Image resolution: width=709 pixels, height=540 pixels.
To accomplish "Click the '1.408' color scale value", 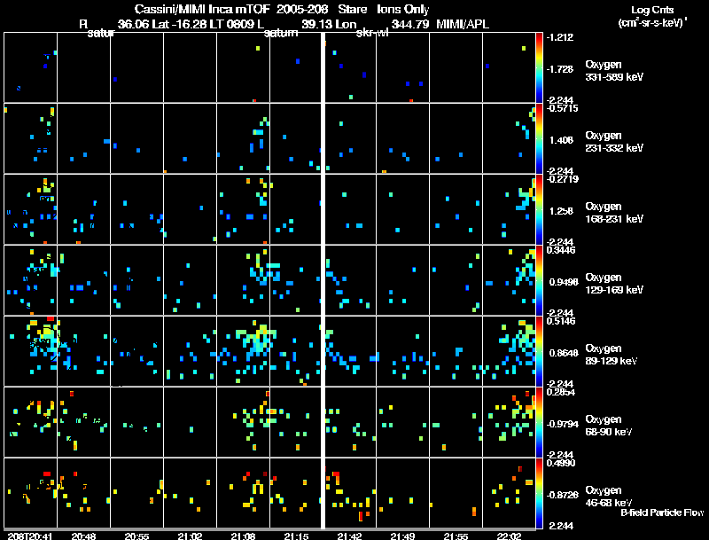I will click(x=561, y=140).
